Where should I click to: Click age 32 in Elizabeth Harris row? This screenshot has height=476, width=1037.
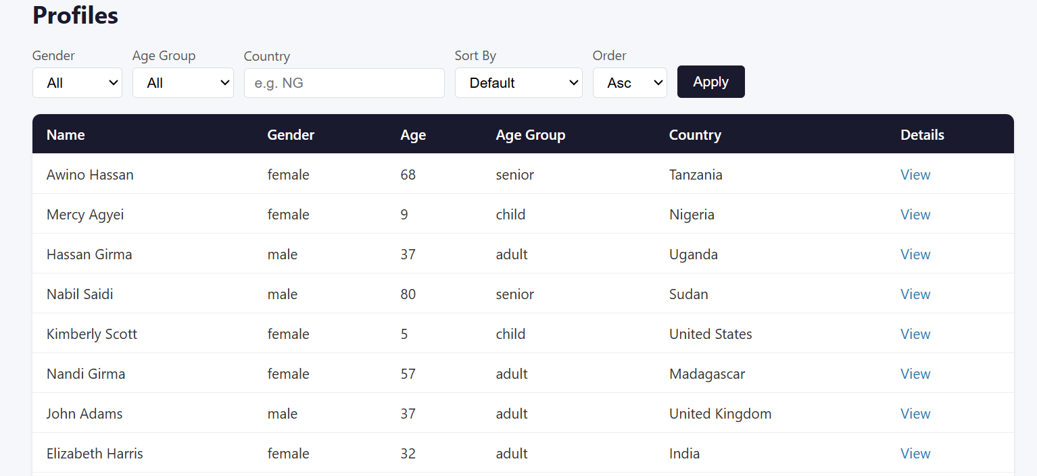(x=408, y=454)
